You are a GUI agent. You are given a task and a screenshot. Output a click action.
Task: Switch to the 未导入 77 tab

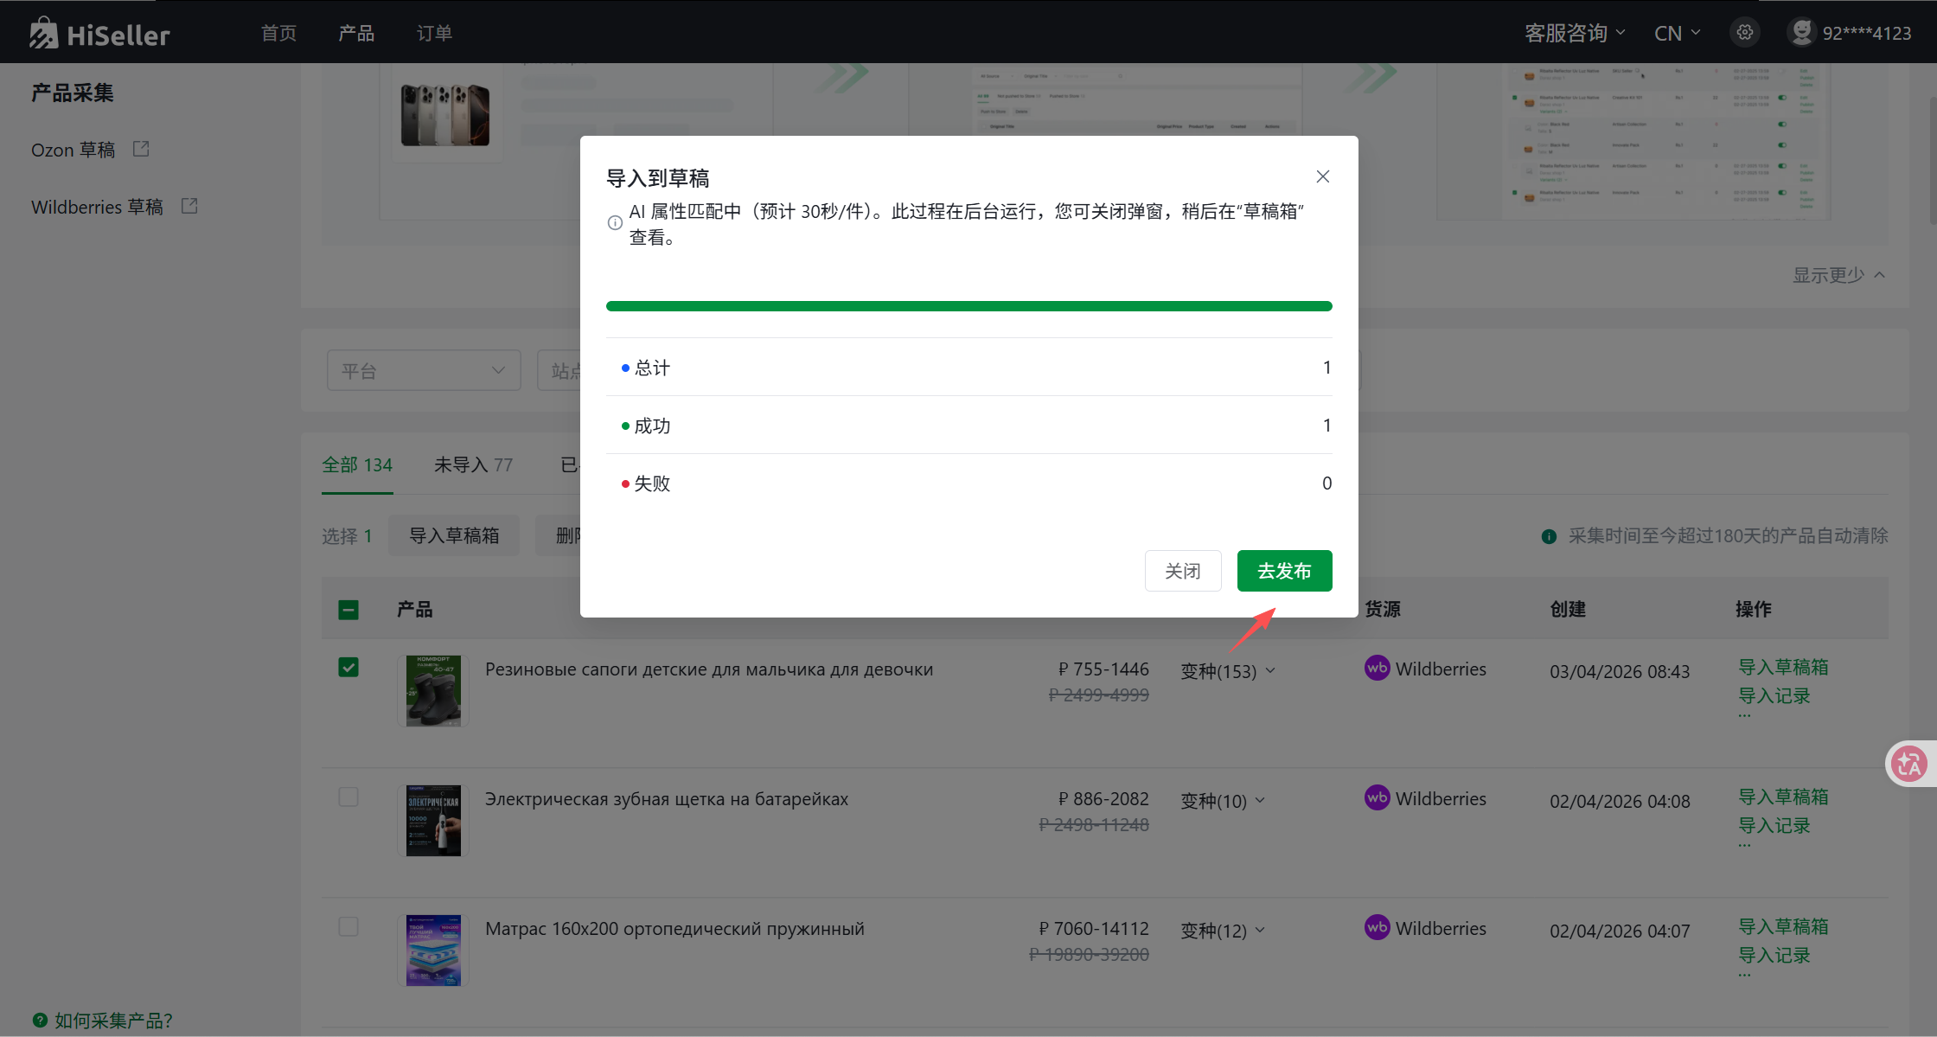tap(473, 465)
